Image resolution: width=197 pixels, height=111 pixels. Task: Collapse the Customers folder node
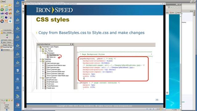click(40, 61)
